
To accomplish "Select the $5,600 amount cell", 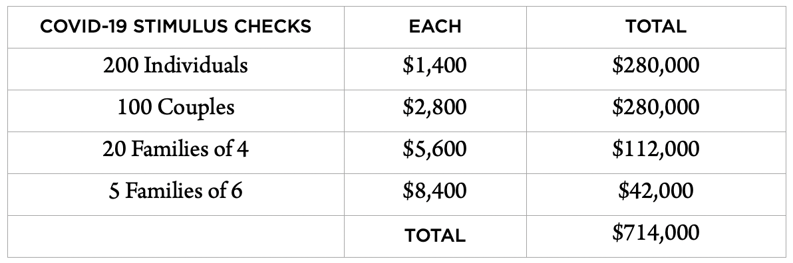I will 436,153.
